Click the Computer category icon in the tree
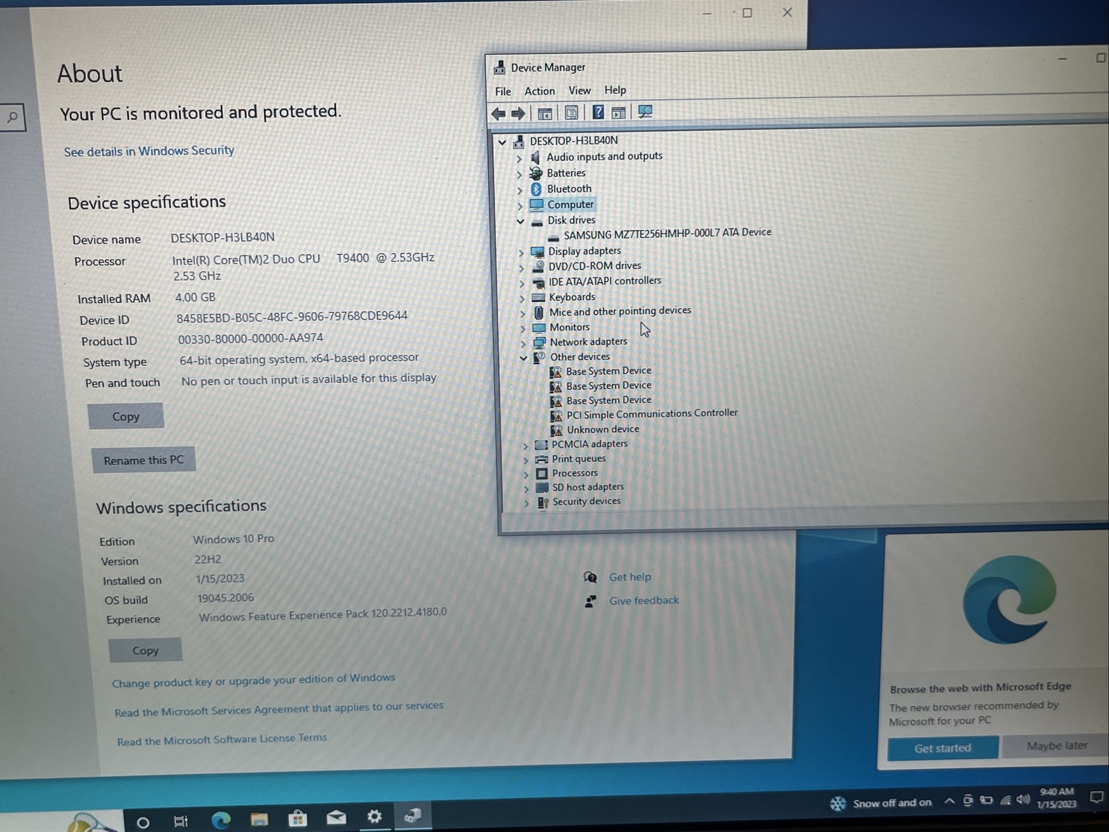Image resolution: width=1109 pixels, height=832 pixels. 536,205
